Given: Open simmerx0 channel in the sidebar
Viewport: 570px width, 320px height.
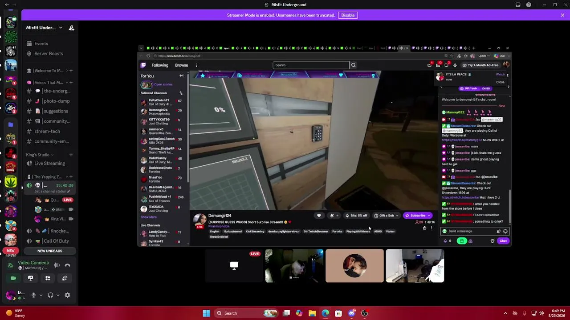Looking at the screenshot, I should (x=163, y=131).
